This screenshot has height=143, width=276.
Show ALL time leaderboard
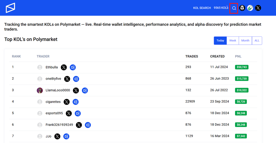point(257,40)
